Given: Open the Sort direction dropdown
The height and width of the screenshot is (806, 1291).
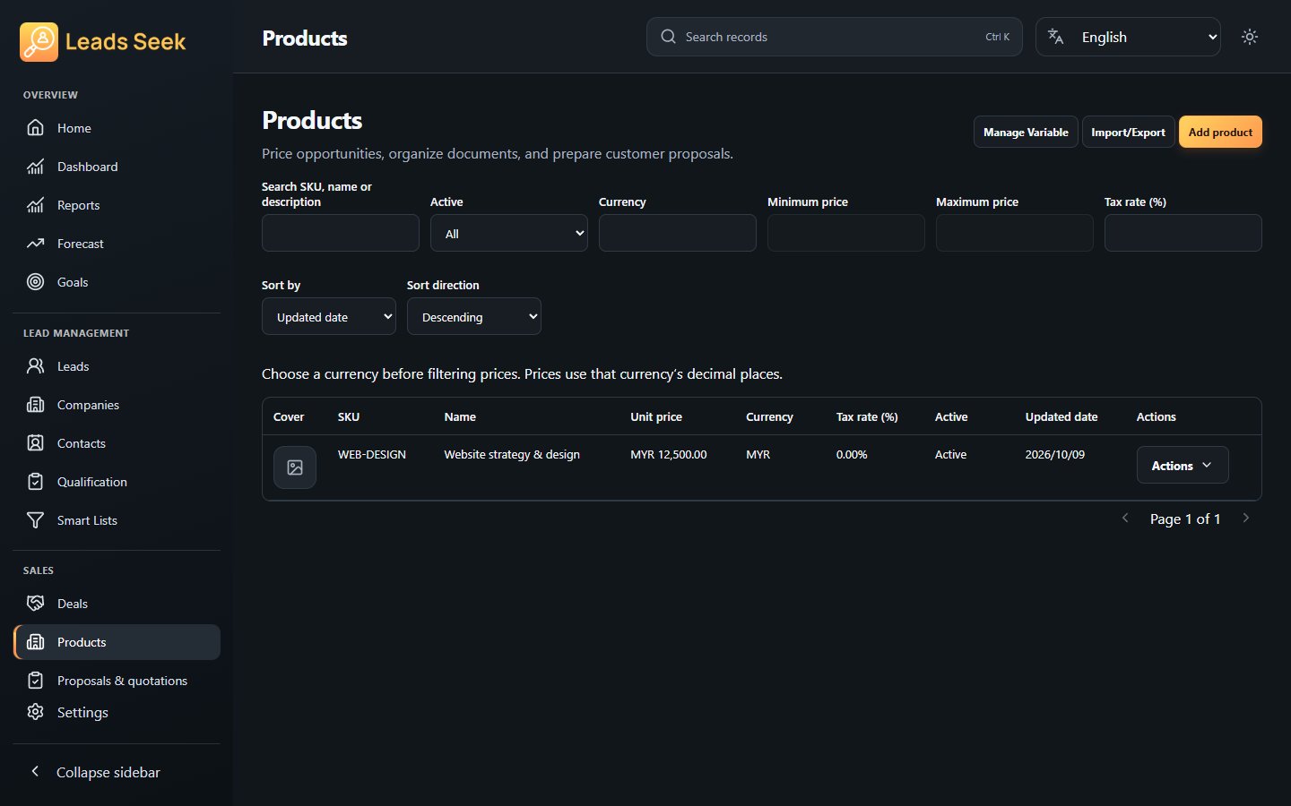Looking at the screenshot, I should click(x=474, y=317).
